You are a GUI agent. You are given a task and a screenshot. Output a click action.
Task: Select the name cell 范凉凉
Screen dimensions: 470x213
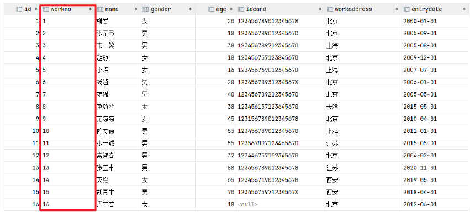[x=118, y=119]
